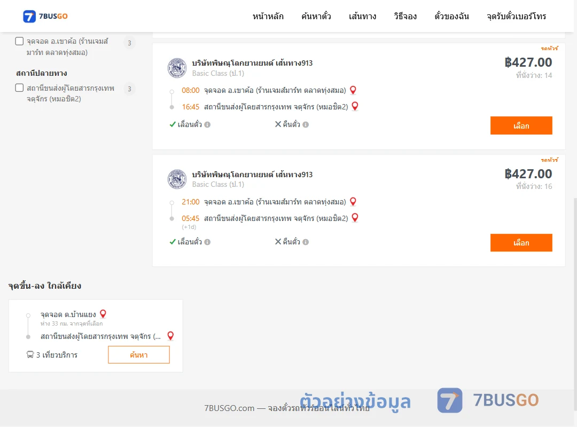Click ค้นหา for nearby stop route

pos(139,355)
